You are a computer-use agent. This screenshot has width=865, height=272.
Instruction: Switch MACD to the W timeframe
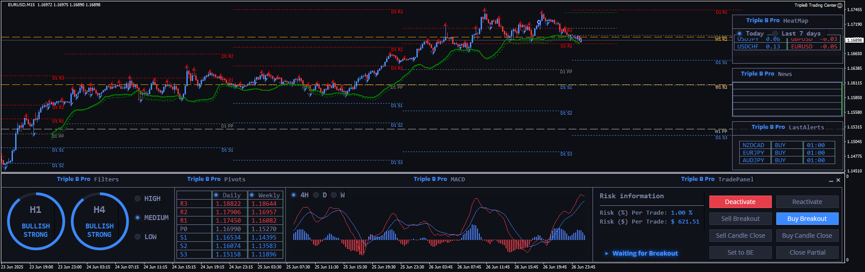(334, 195)
